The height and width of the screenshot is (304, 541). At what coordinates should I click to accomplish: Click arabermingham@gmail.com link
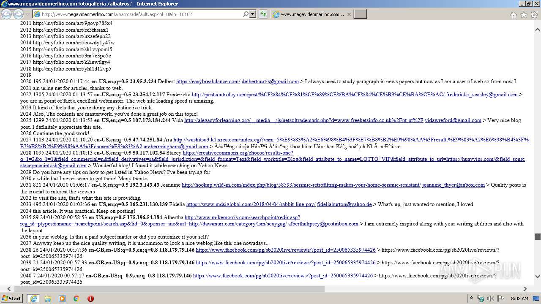[x=176, y=147]
